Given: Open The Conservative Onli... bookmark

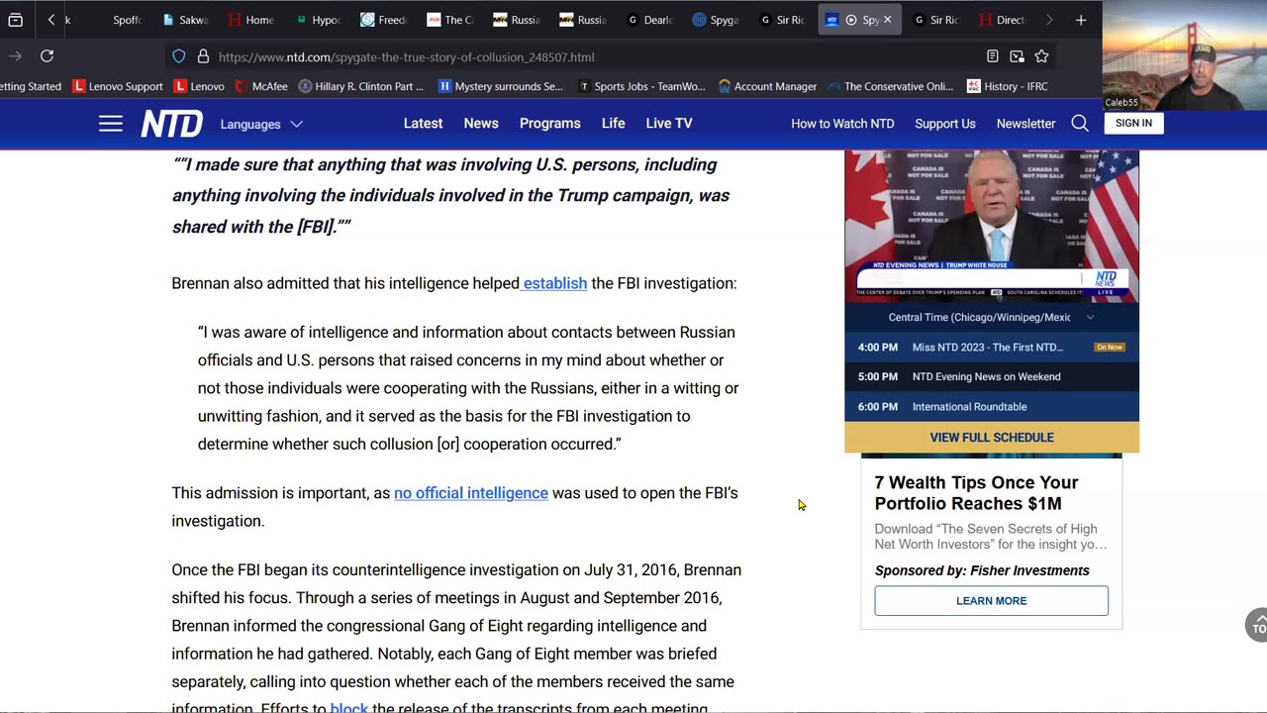Looking at the screenshot, I should [890, 86].
